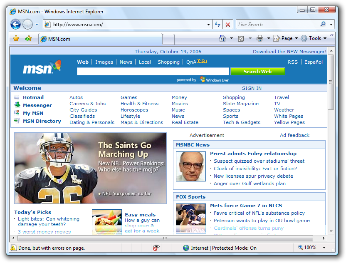Click the Forward navigation arrow button

(27, 24)
